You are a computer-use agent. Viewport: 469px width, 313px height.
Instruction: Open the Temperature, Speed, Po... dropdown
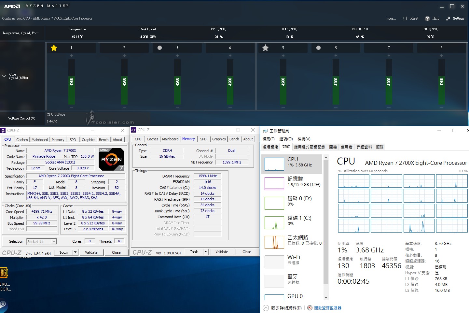point(21,33)
